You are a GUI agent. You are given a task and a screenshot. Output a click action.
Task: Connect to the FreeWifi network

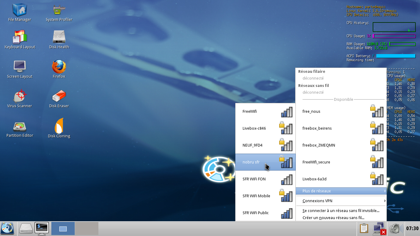265,111
